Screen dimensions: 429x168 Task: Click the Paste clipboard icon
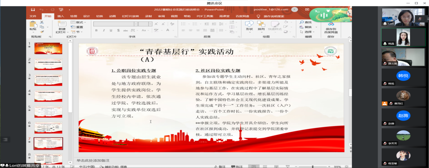coord(33,24)
